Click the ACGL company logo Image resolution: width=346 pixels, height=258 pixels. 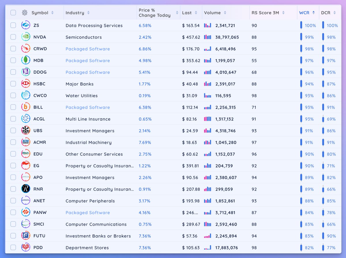(26, 119)
